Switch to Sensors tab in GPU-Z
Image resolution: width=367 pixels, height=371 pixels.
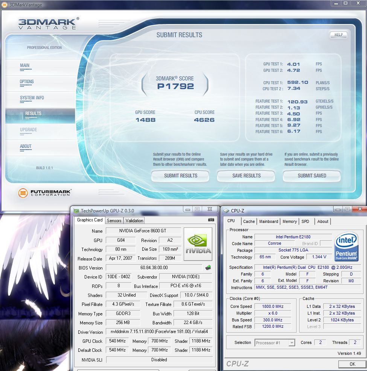pyautogui.click(x=114, y=221)
